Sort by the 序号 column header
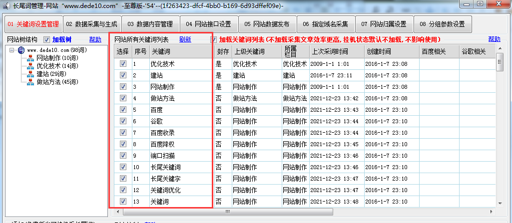This screenshot has height=223, width=512. tap(140, 51)
